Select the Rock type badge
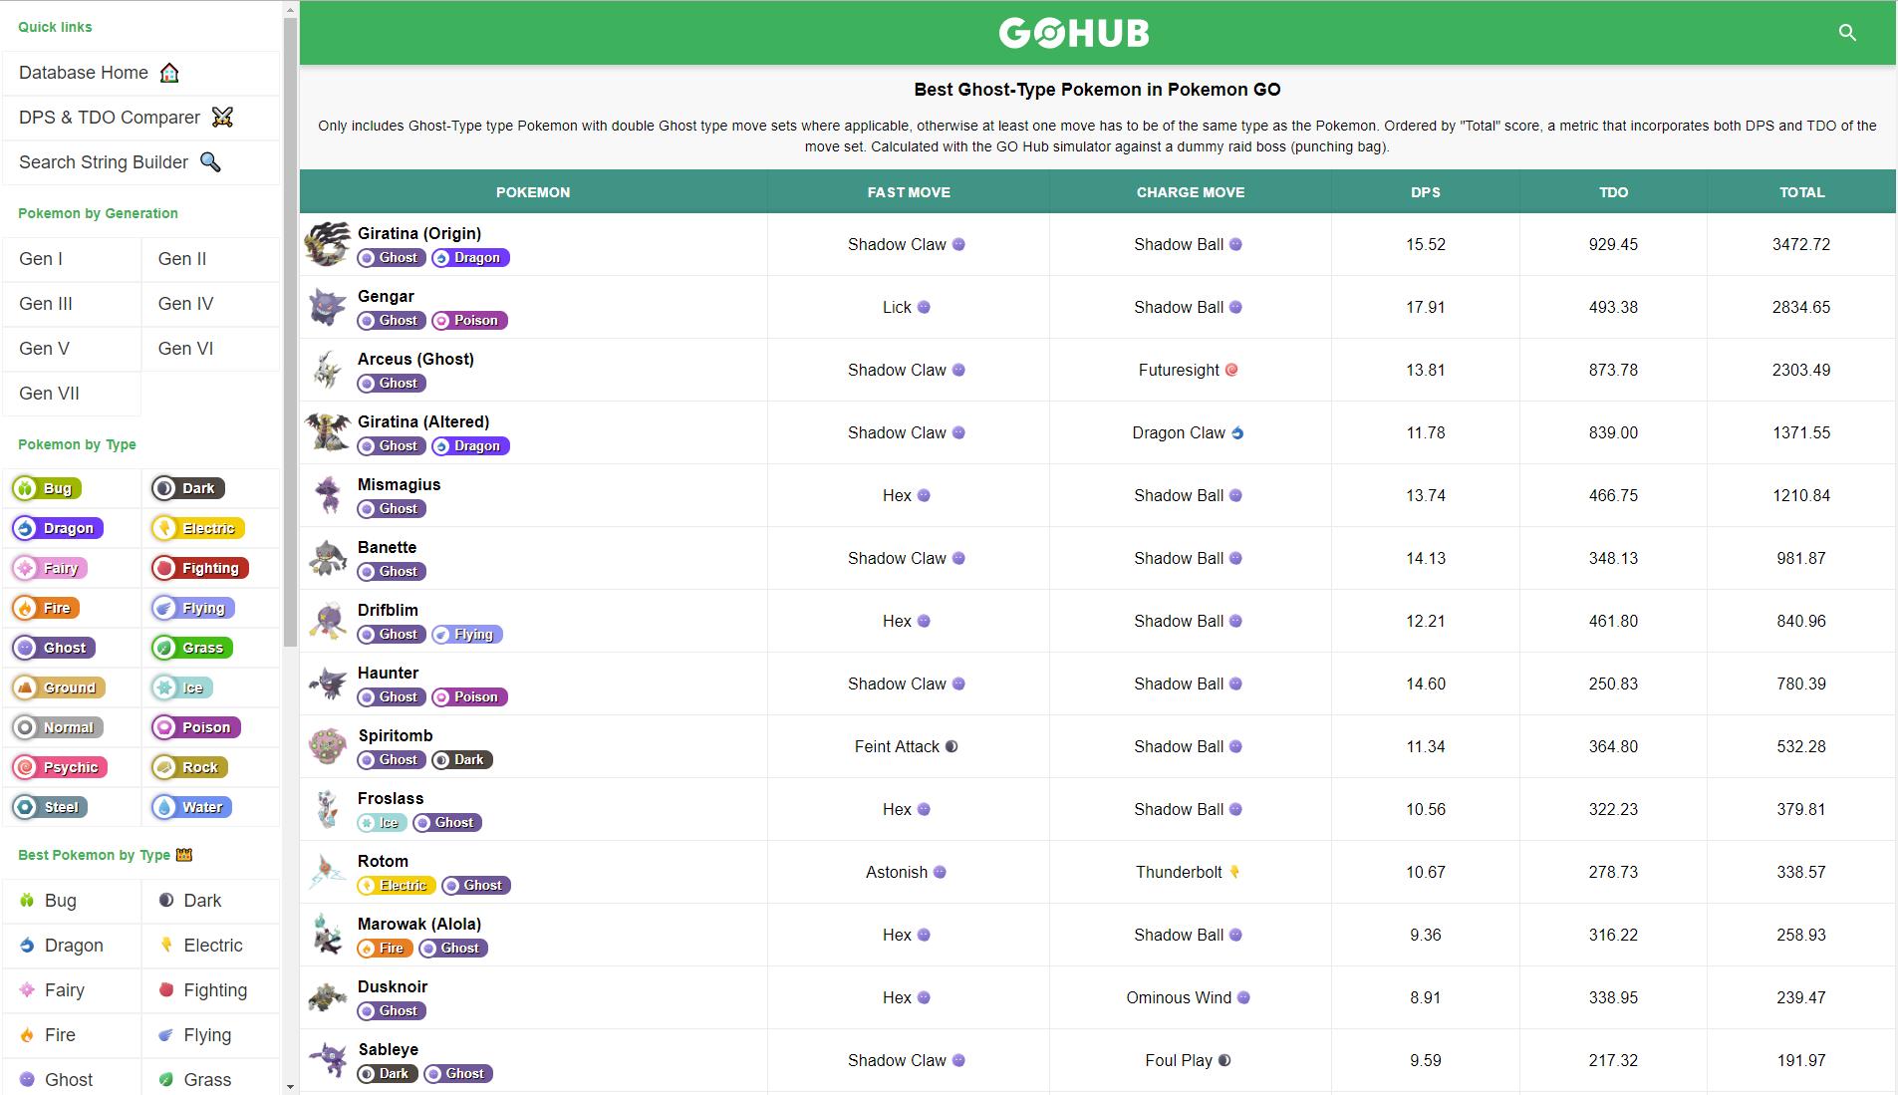Viewport: 1898px width, 1095px height. click(189, 767)
